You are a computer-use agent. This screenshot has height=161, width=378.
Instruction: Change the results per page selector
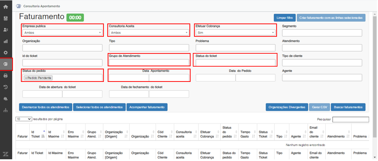[x=24, y=119]
